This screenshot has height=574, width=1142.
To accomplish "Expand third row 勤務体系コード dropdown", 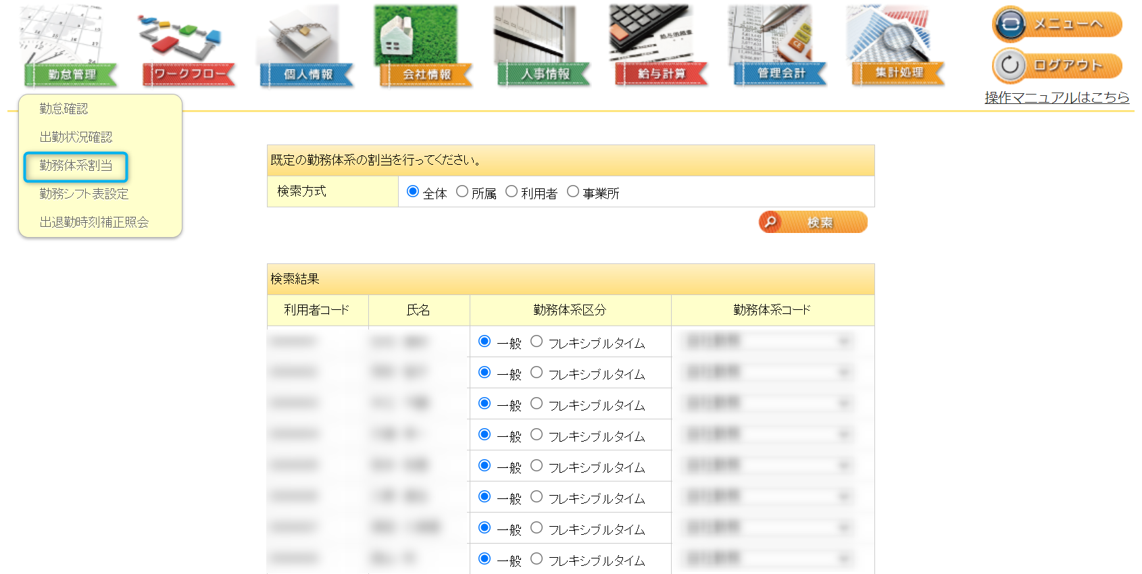I will [768, 404].
